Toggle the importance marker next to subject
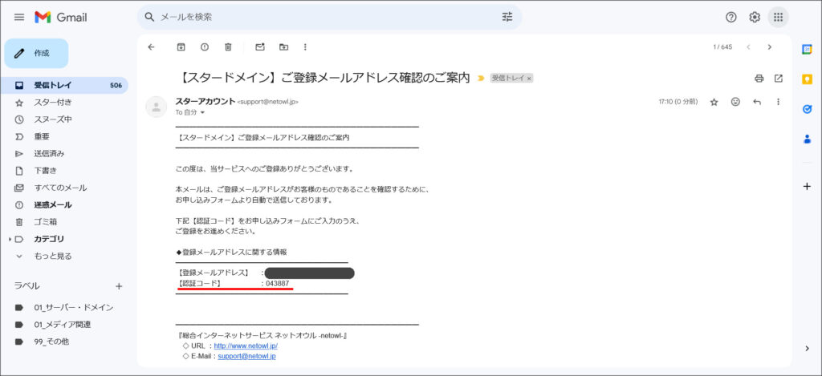The image size is (822, 376). pos(480,79)
